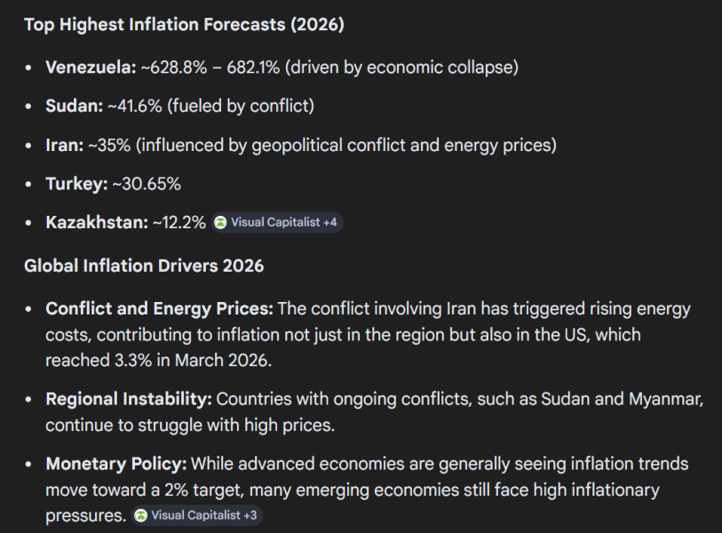722x533 pixels.
Task: Select the bold 'Iran:' label
Action: (65, 145)
